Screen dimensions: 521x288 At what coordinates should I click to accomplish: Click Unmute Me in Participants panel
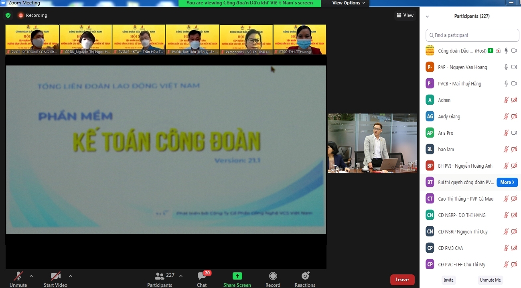[490, 280]
